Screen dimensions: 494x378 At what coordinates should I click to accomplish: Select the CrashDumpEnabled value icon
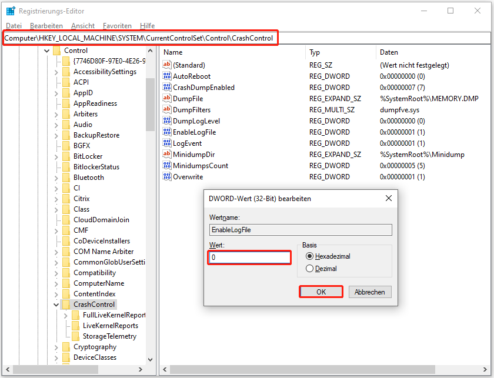167,88
